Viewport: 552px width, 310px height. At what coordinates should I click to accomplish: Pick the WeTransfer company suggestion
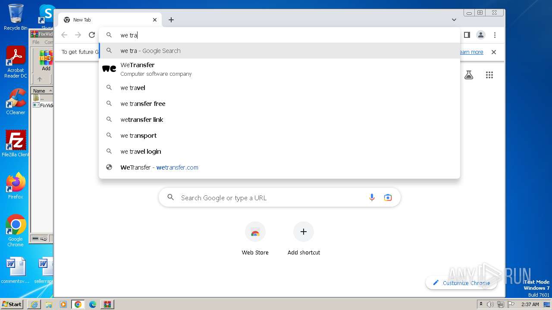[279, 69]
